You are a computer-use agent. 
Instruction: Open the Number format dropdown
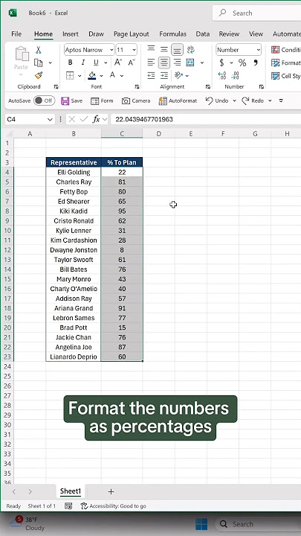pos(258,50)
